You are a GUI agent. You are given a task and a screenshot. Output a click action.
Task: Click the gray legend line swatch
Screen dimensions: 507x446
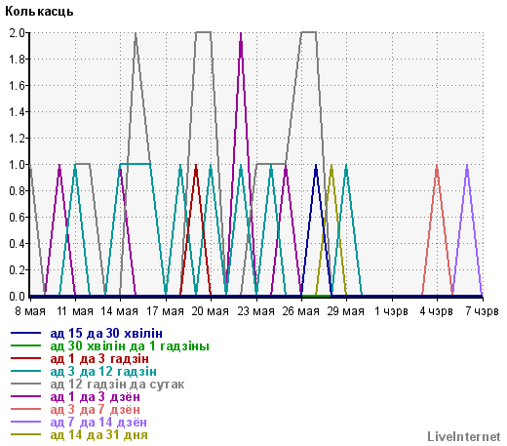pos(26,384)
